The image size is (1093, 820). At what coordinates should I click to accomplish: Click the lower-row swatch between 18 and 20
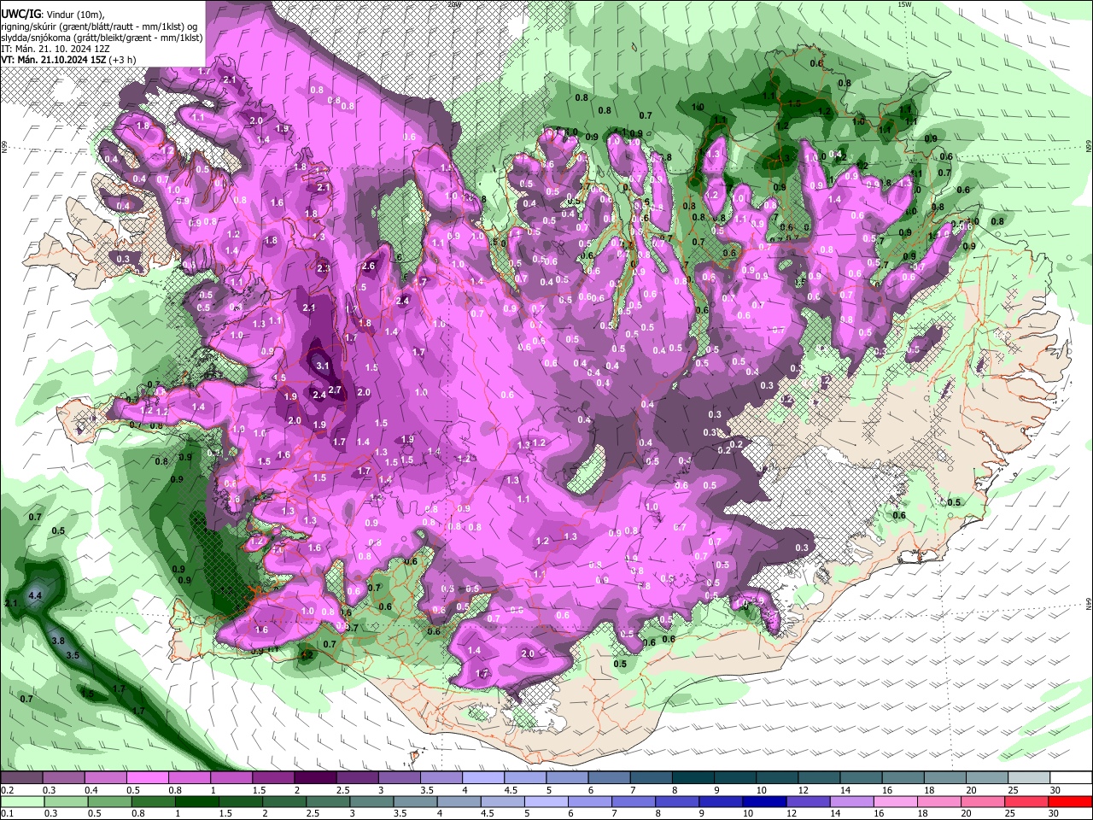938,801
